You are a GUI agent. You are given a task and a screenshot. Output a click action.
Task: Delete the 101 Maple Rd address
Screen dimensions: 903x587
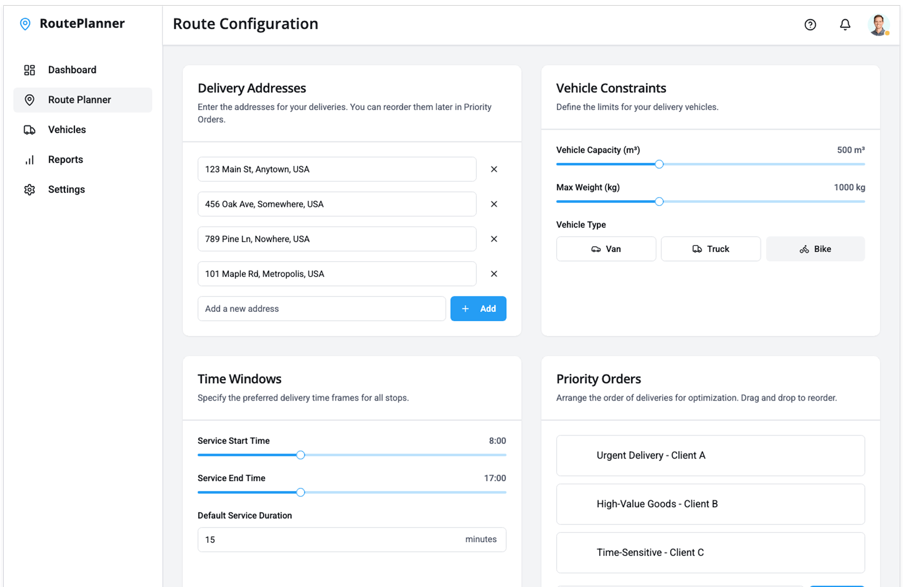pos(494,274)
